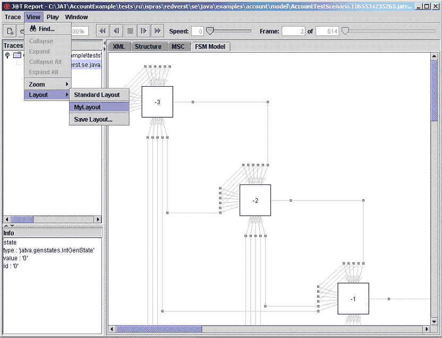Open the MSC tab

[x=178, y=47]
